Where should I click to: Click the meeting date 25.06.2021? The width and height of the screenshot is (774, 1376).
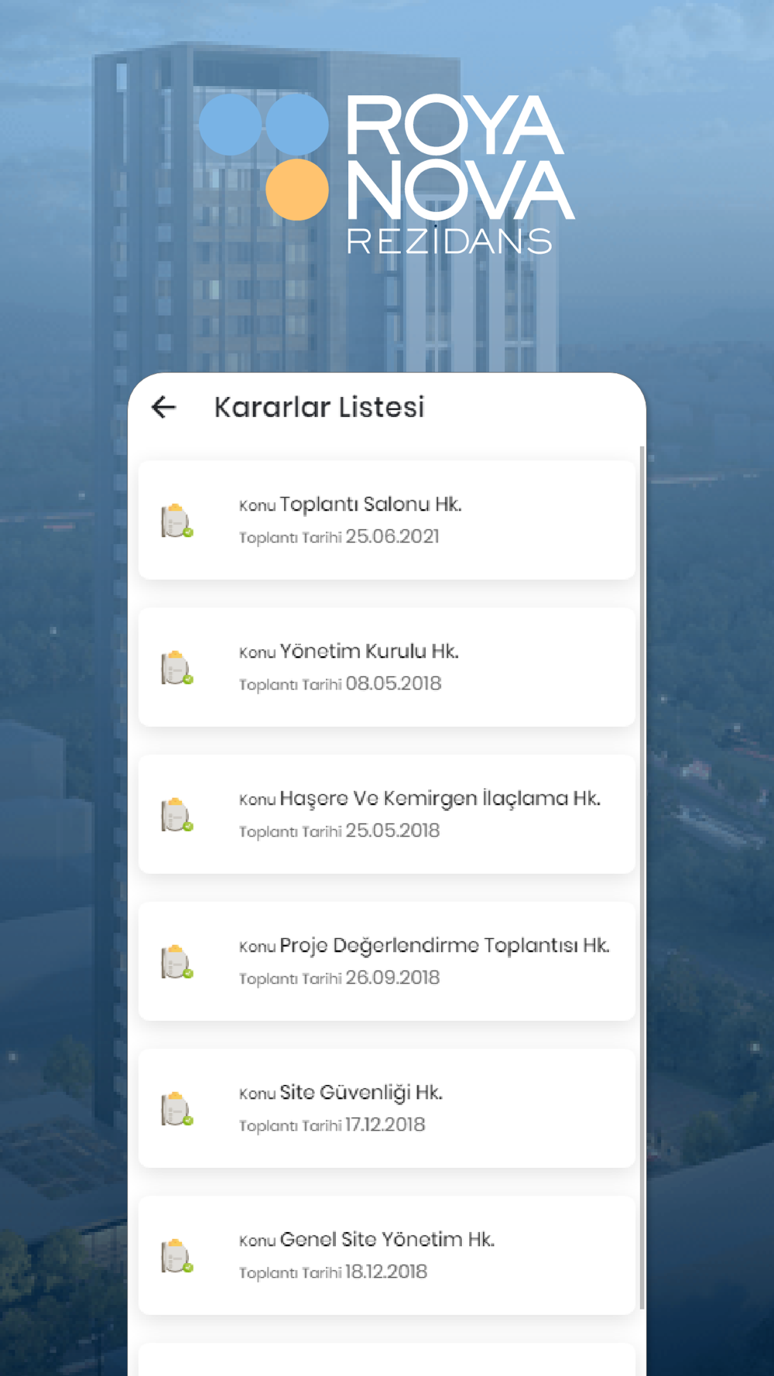[392, 536]
